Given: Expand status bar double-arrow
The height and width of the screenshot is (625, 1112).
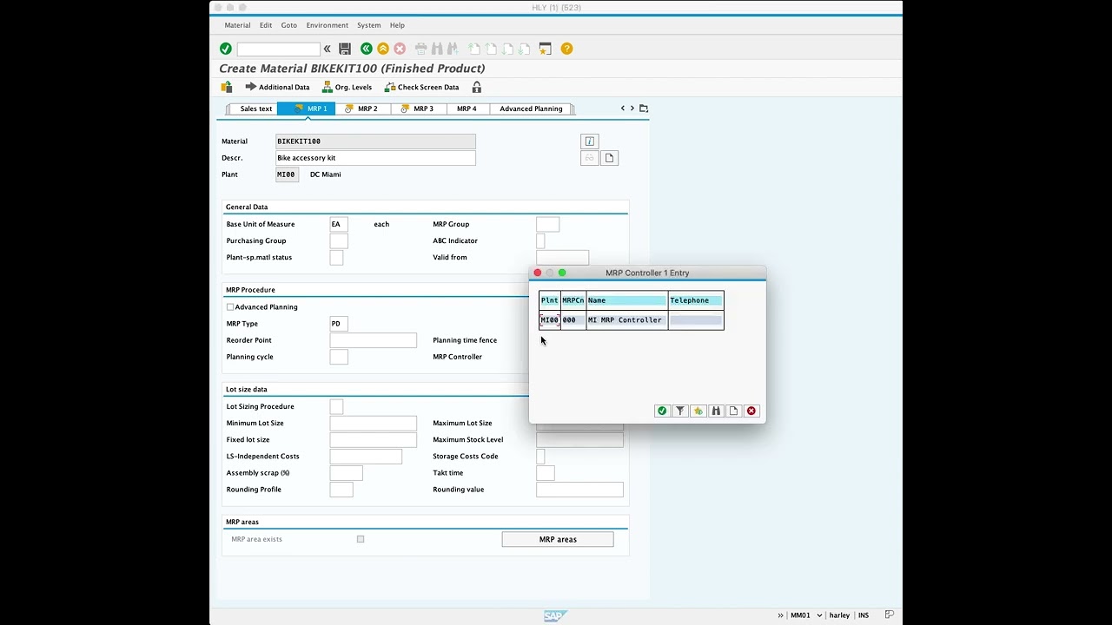Looking at the screenshot, I should click(781, 615).
